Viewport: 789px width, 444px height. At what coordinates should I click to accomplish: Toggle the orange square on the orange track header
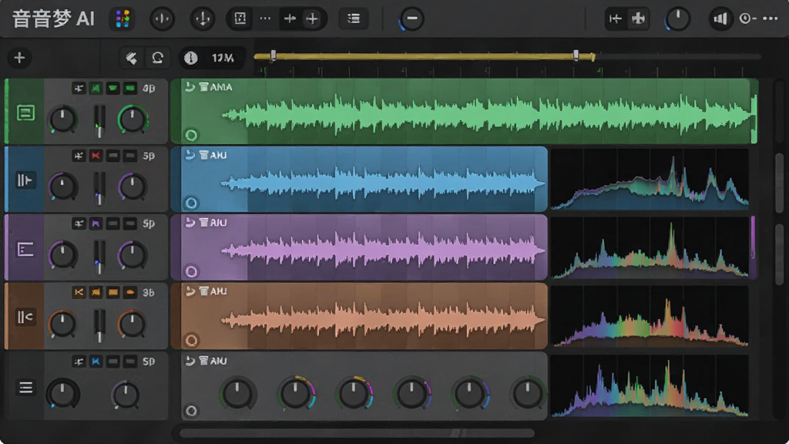coord(112,292)
